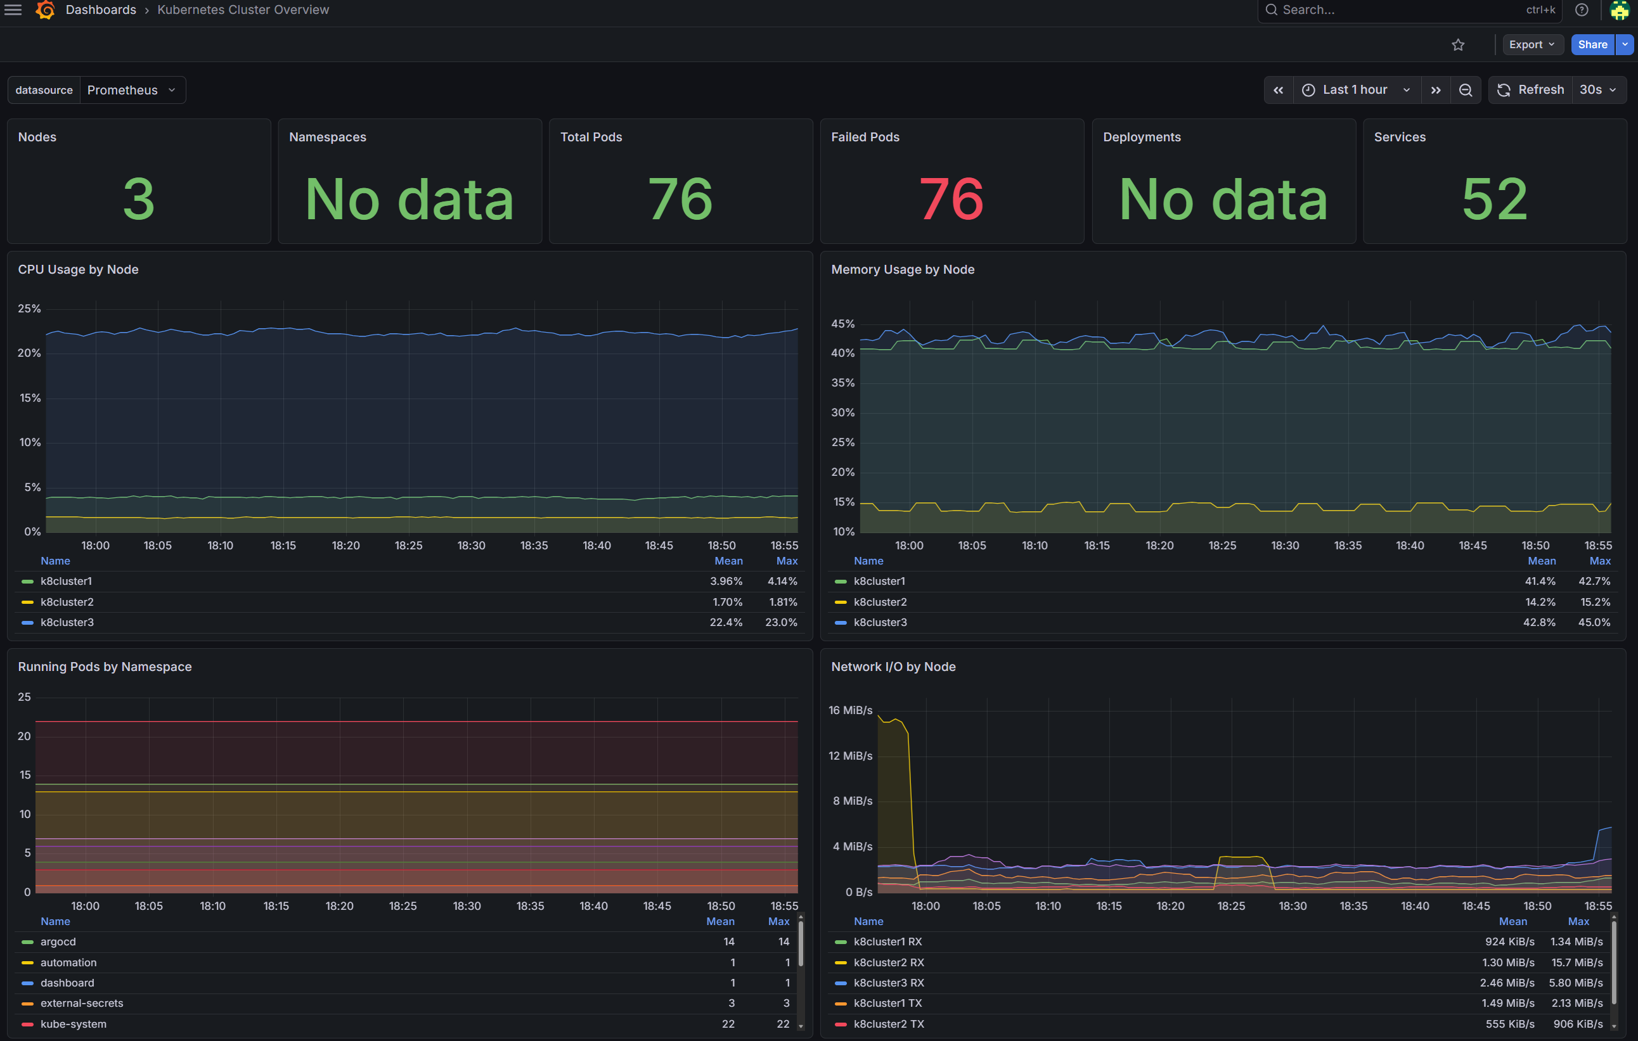The image size is (1638, 1041).
Task: Click the Running Pods legend scrollbar
Action: 801,943
